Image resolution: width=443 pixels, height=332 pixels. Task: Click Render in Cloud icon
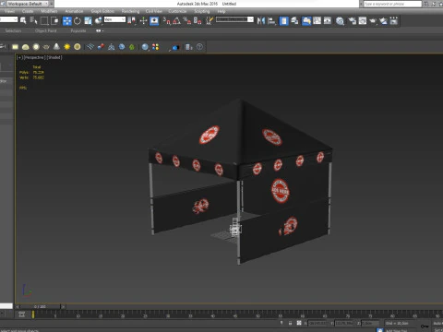(383, 20)
